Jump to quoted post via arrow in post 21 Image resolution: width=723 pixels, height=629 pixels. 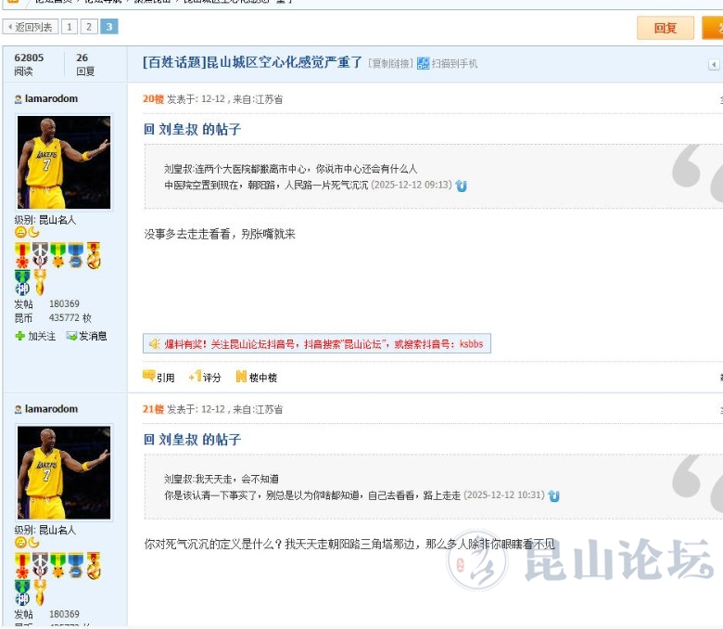pyautogui.click(x=554, y=496)
